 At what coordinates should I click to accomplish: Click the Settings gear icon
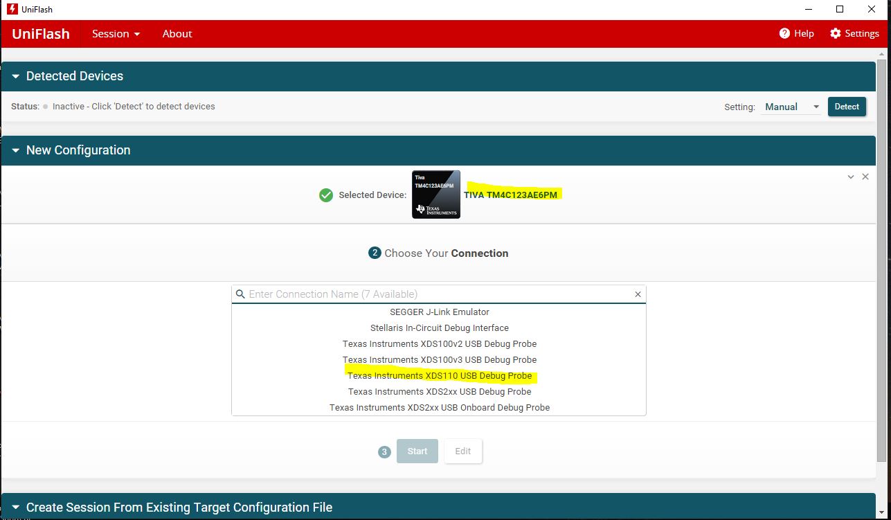click(x=836, y=33)
